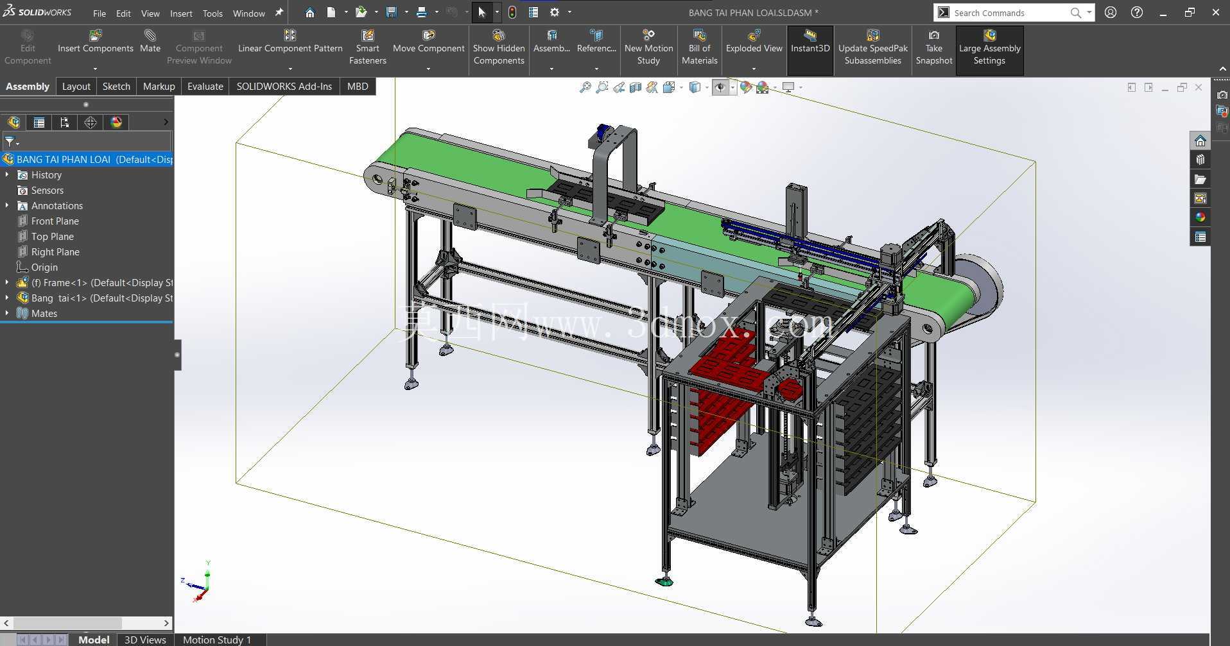Open Linear Component Pattern dropdown arrow
1230x646 pixels.
tap(290, 69)
